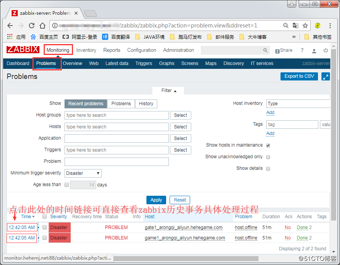Open gate1_arongqi_aliyun.hehegame.com host link

pos(184,227)
